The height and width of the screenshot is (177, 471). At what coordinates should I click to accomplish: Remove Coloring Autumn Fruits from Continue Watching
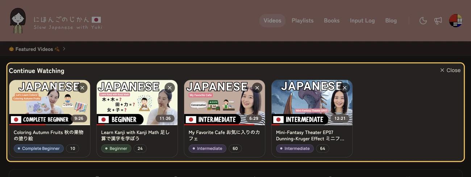pyautogui.click(x=82, y=88)
